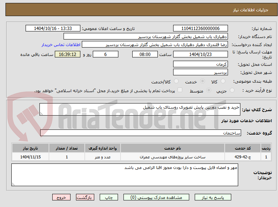Click the ردیف column header

(x=266, y=148)
